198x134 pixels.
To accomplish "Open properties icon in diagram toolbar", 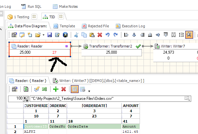I will pyautogui.click(x=14, y=35).
